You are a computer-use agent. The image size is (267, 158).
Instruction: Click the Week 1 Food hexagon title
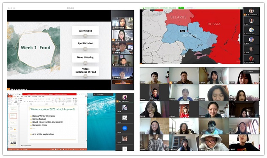tap(35, 47)
